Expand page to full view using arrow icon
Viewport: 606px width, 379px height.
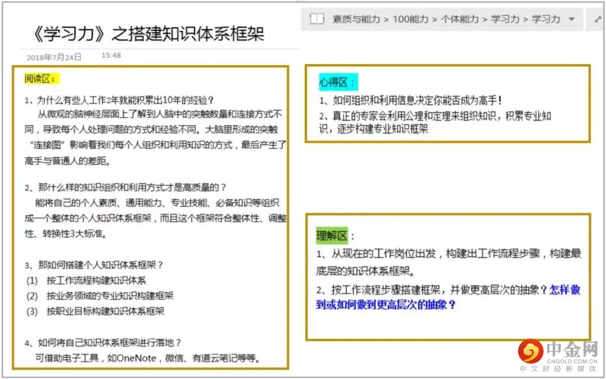(x=598, y=19)
